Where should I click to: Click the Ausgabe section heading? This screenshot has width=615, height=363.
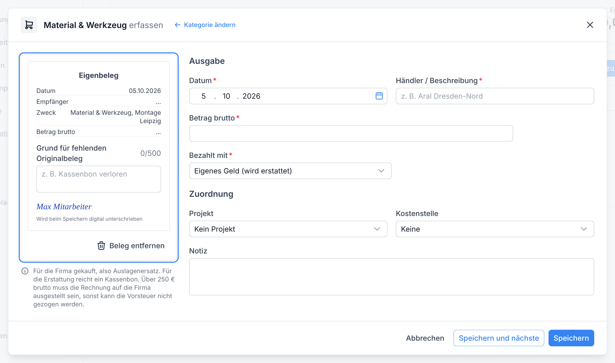[207, 61]
